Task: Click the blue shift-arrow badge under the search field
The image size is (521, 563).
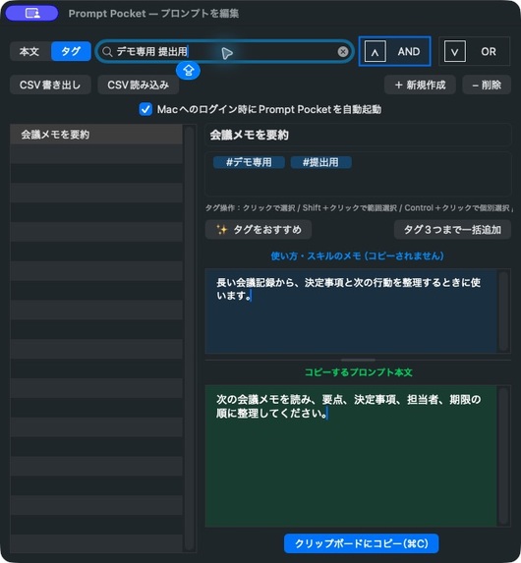Action: [x=189, y=71]
